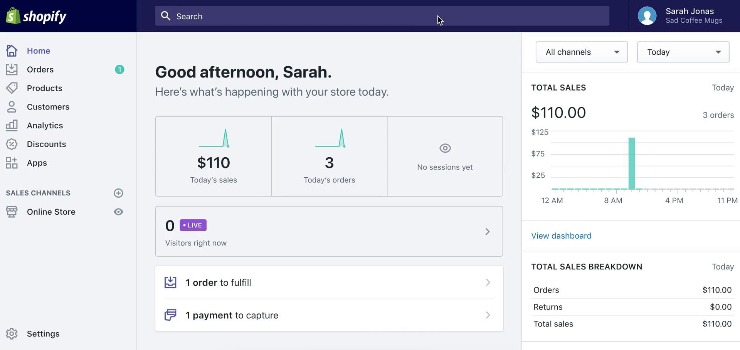Image resolution: width=740 pixels, height=350 pixels.
Task: Go to Home in the sidebar
Action: [x=39, y=51]
